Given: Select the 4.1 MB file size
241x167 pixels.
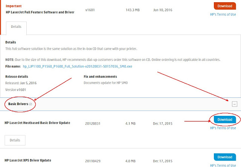Looking at the screenshot, I should click(130, 124).
